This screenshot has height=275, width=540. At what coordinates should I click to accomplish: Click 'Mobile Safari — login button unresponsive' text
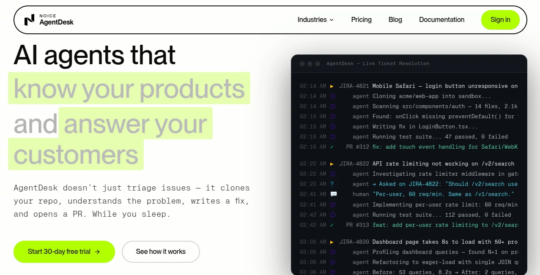(x=440, y=86)
